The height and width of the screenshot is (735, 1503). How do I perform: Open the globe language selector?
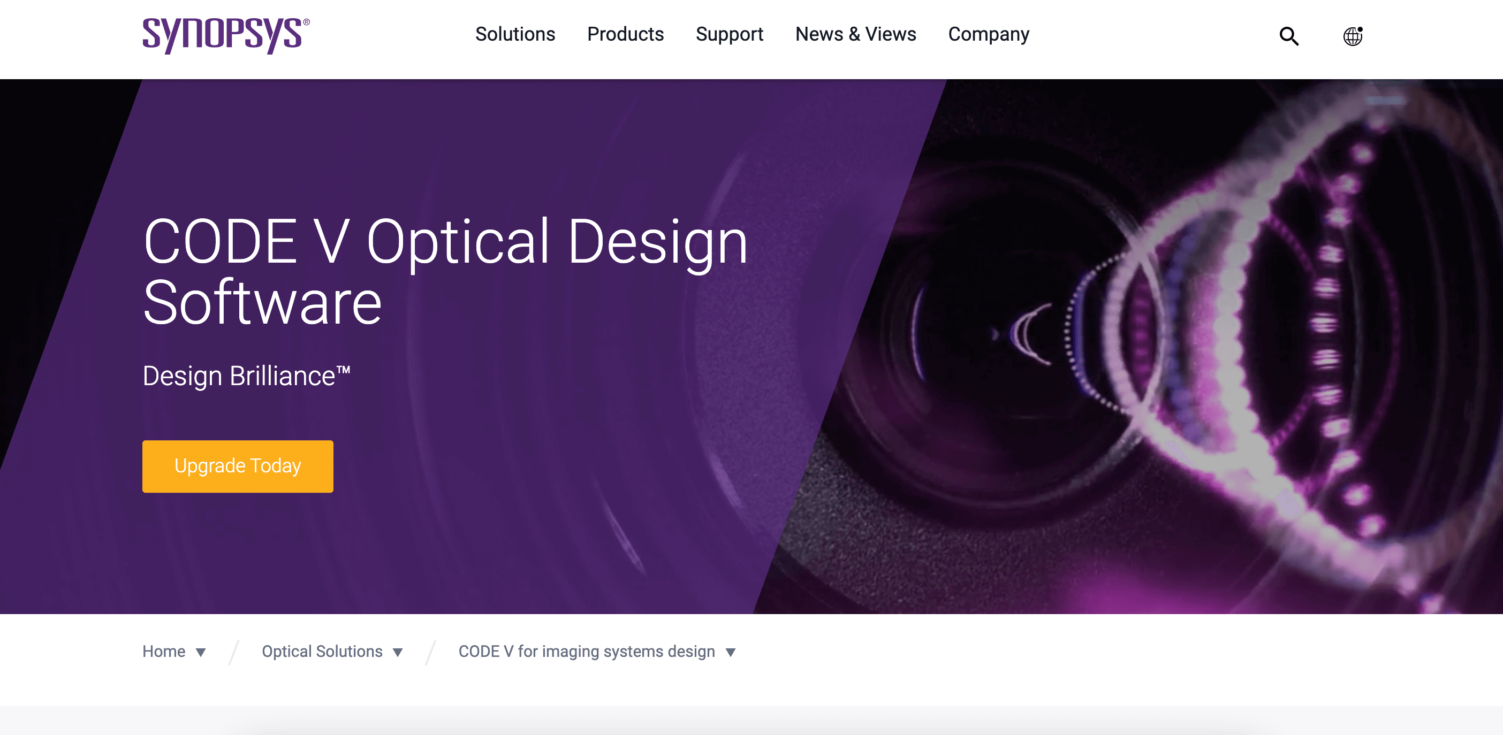coord(1353,36)
